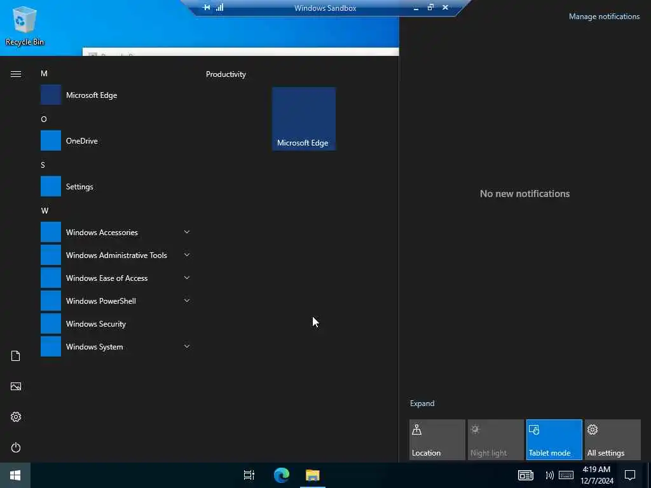Open the volume tray icon

(x=550, y=475)
